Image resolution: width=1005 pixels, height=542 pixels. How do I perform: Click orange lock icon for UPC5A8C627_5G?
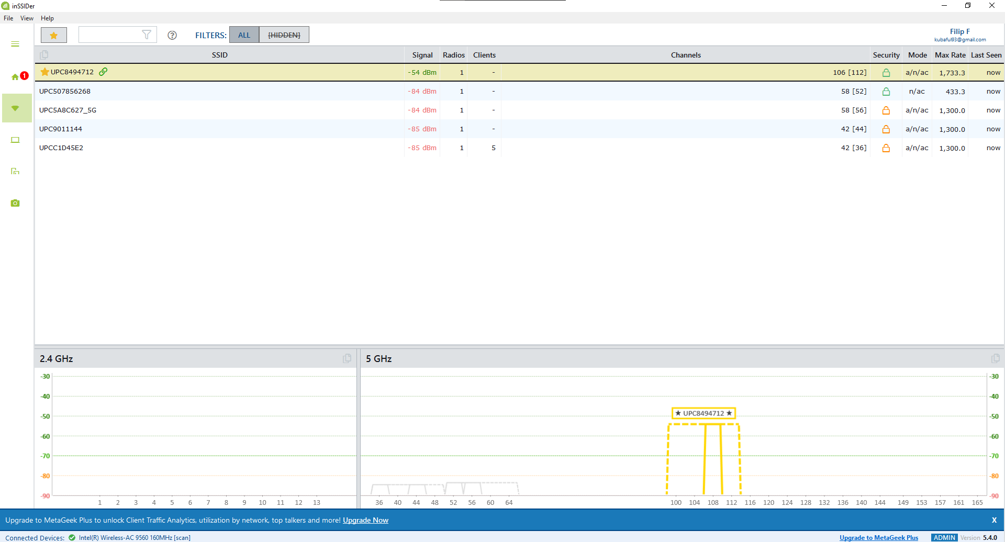(886, 110)
